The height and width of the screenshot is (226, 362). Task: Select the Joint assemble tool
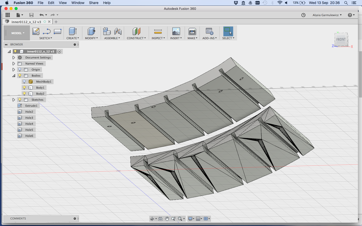tap(118, 31)
